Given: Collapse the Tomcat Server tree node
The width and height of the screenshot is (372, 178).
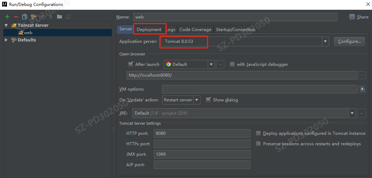Looking at the screenshot, I should 6,25.
